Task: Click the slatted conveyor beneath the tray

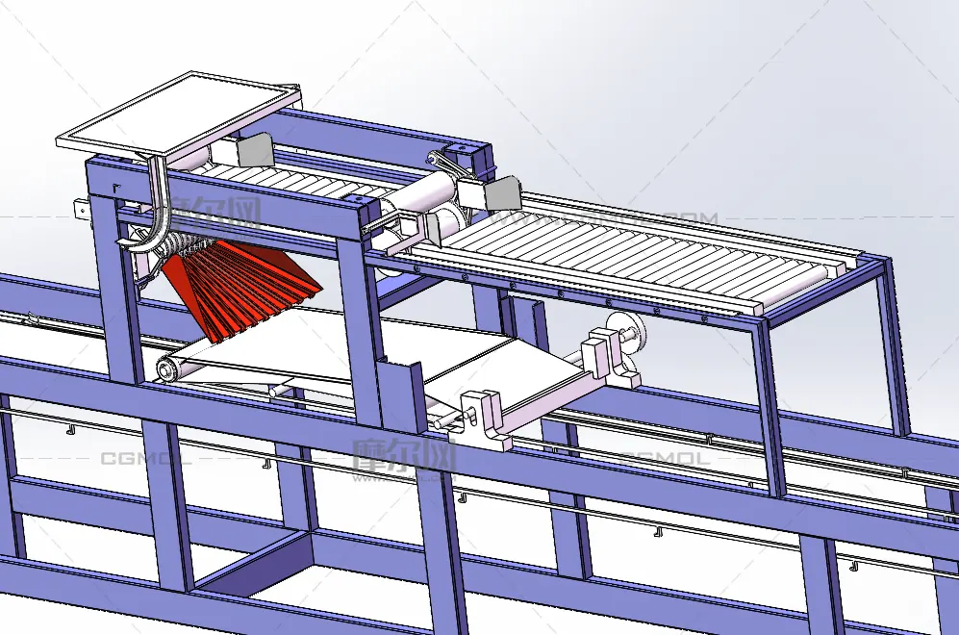Action: point(279,181)
